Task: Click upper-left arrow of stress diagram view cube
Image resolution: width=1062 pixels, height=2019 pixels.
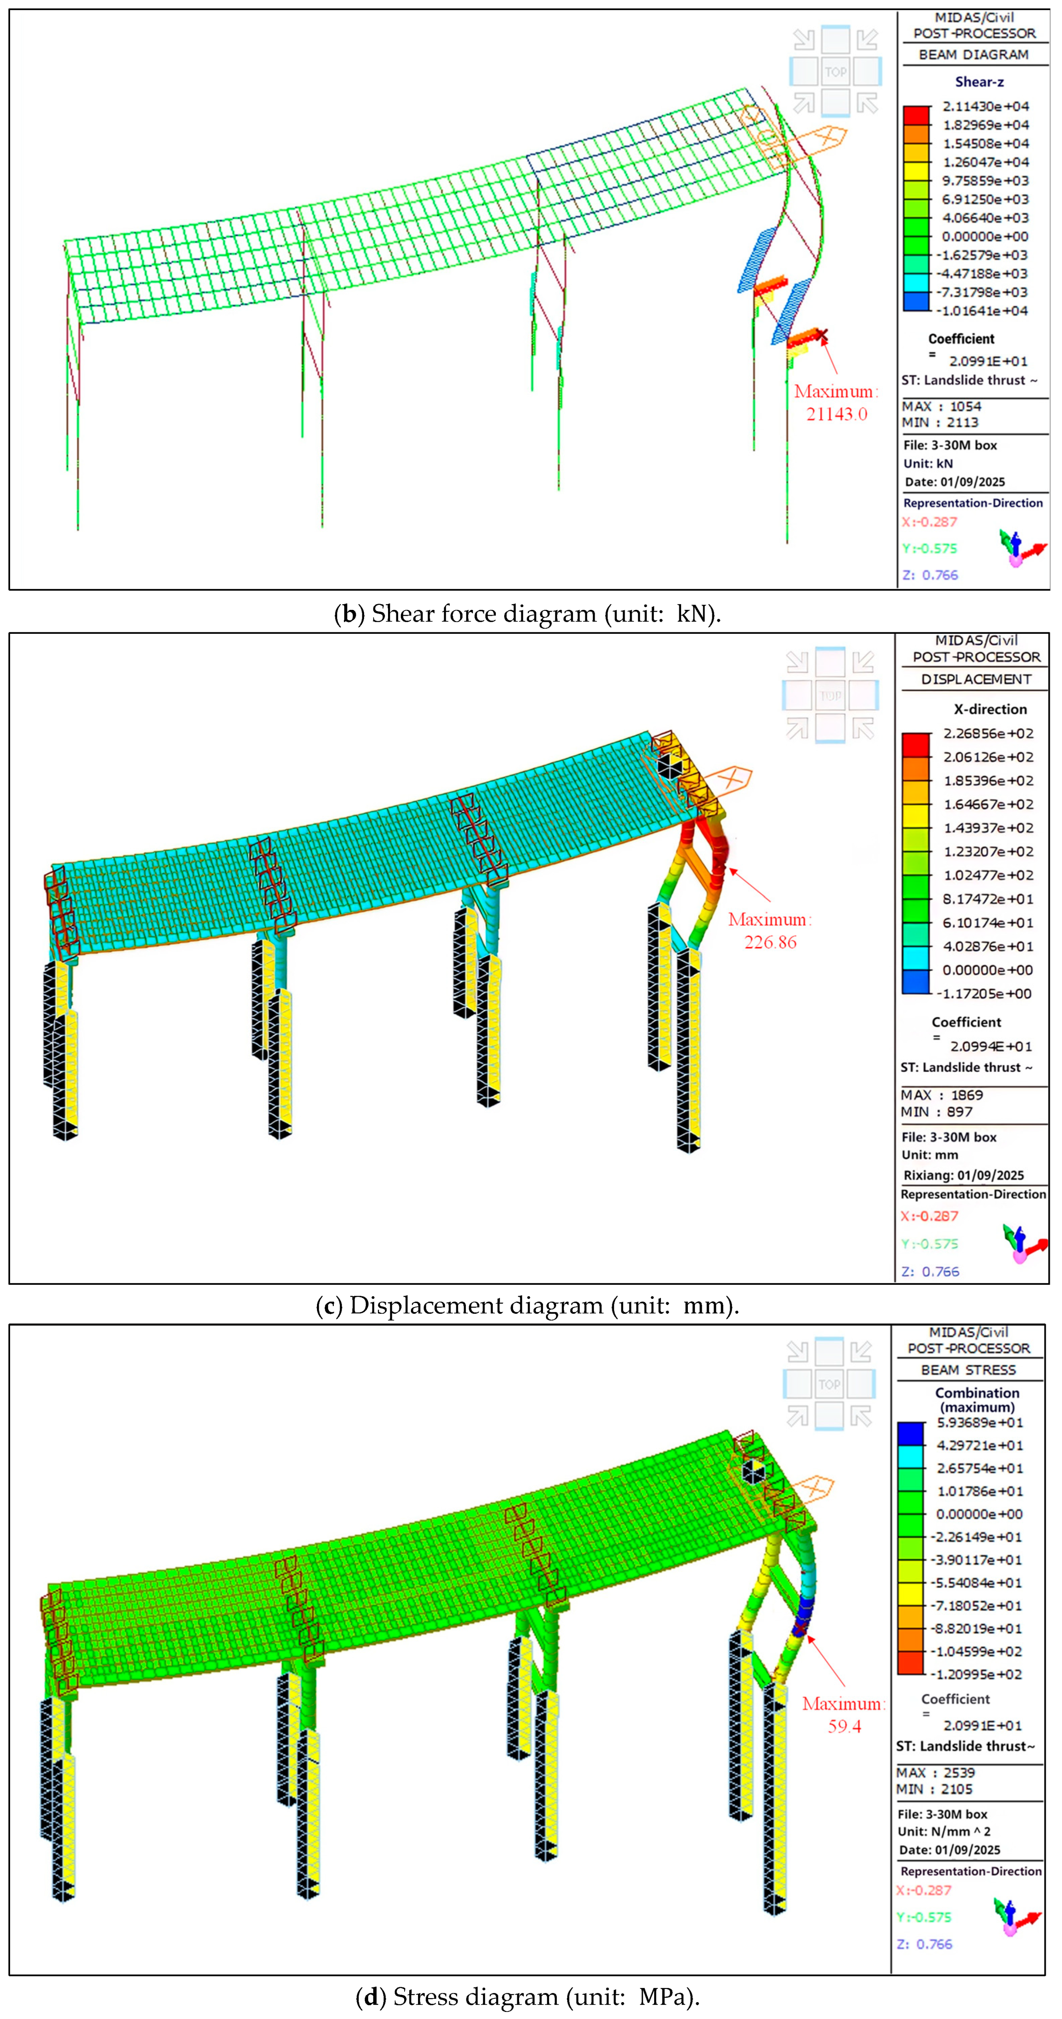Action: (x=797, y=1352)
